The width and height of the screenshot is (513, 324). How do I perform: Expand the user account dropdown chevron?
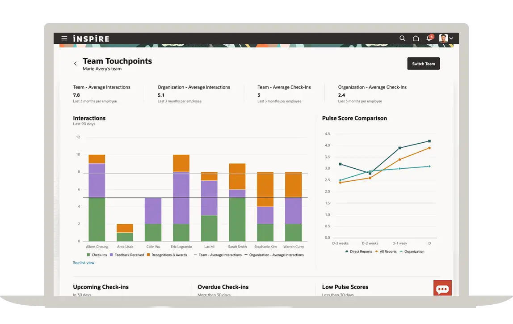451,38
